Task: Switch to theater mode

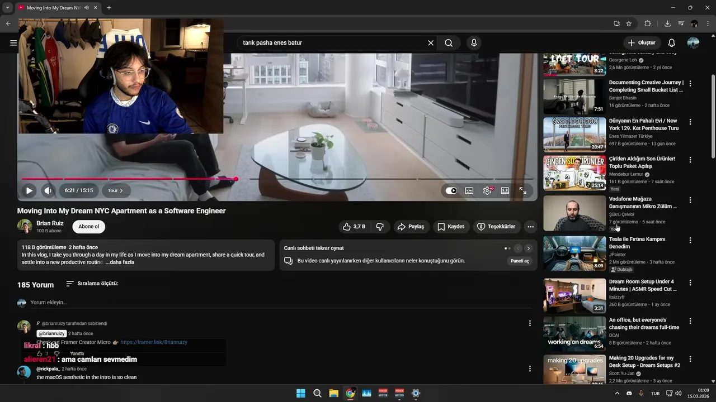Action: click(505, 190)
